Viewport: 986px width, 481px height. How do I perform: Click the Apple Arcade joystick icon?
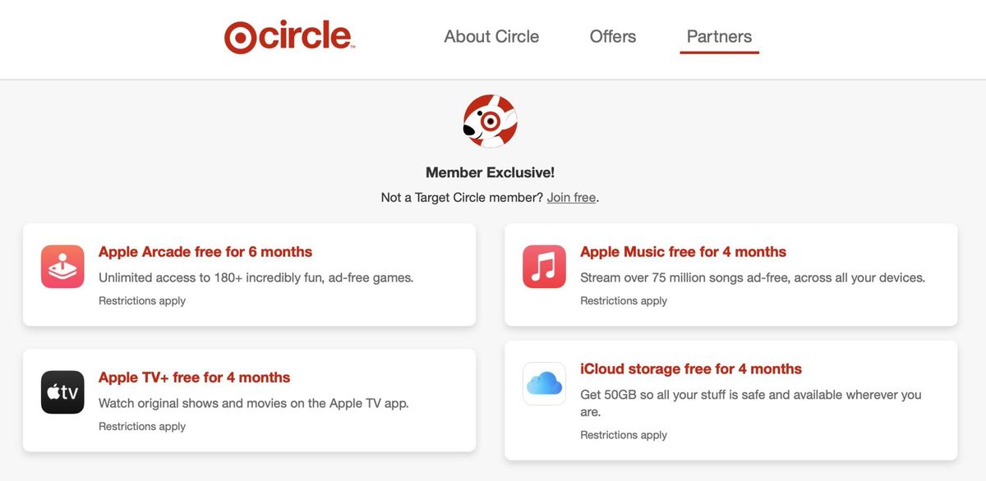[x=62, y=266]
